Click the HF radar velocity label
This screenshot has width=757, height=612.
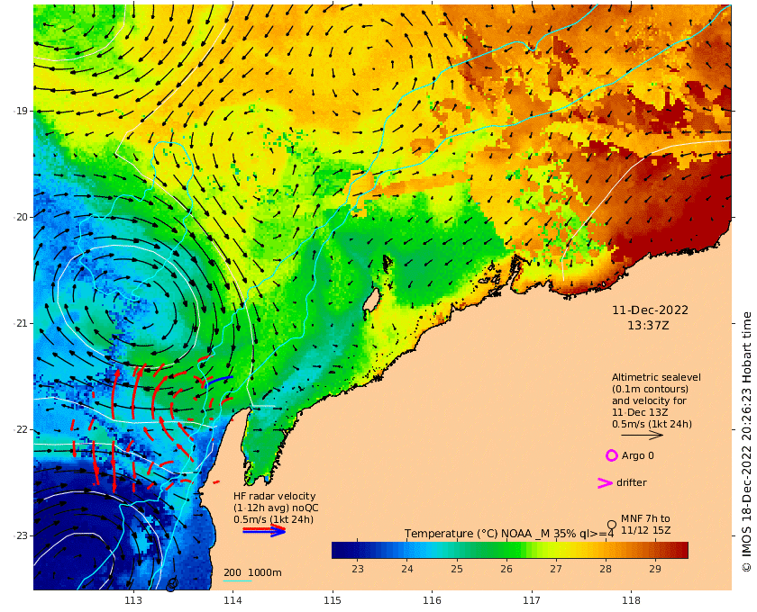(274, 496)
